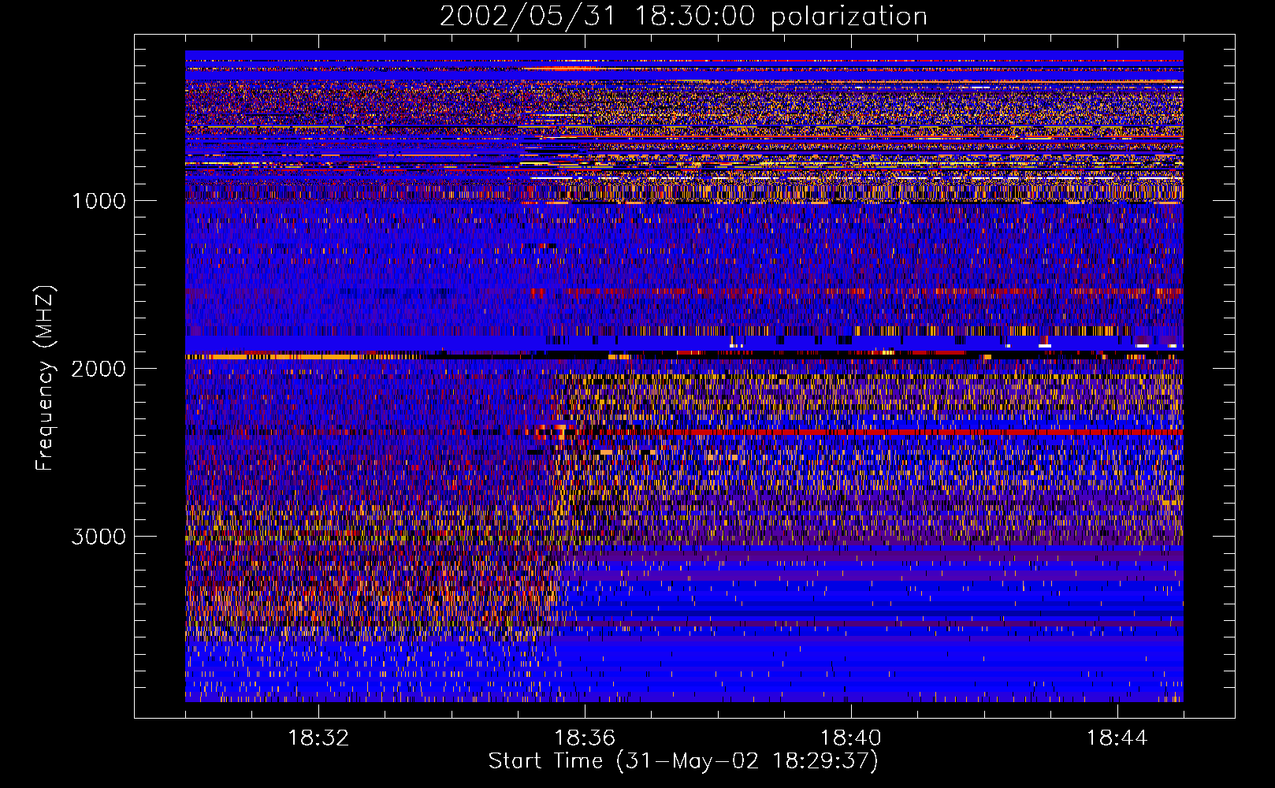
Task: Click the '18:32' time axis label
Action: click(318, 738)
